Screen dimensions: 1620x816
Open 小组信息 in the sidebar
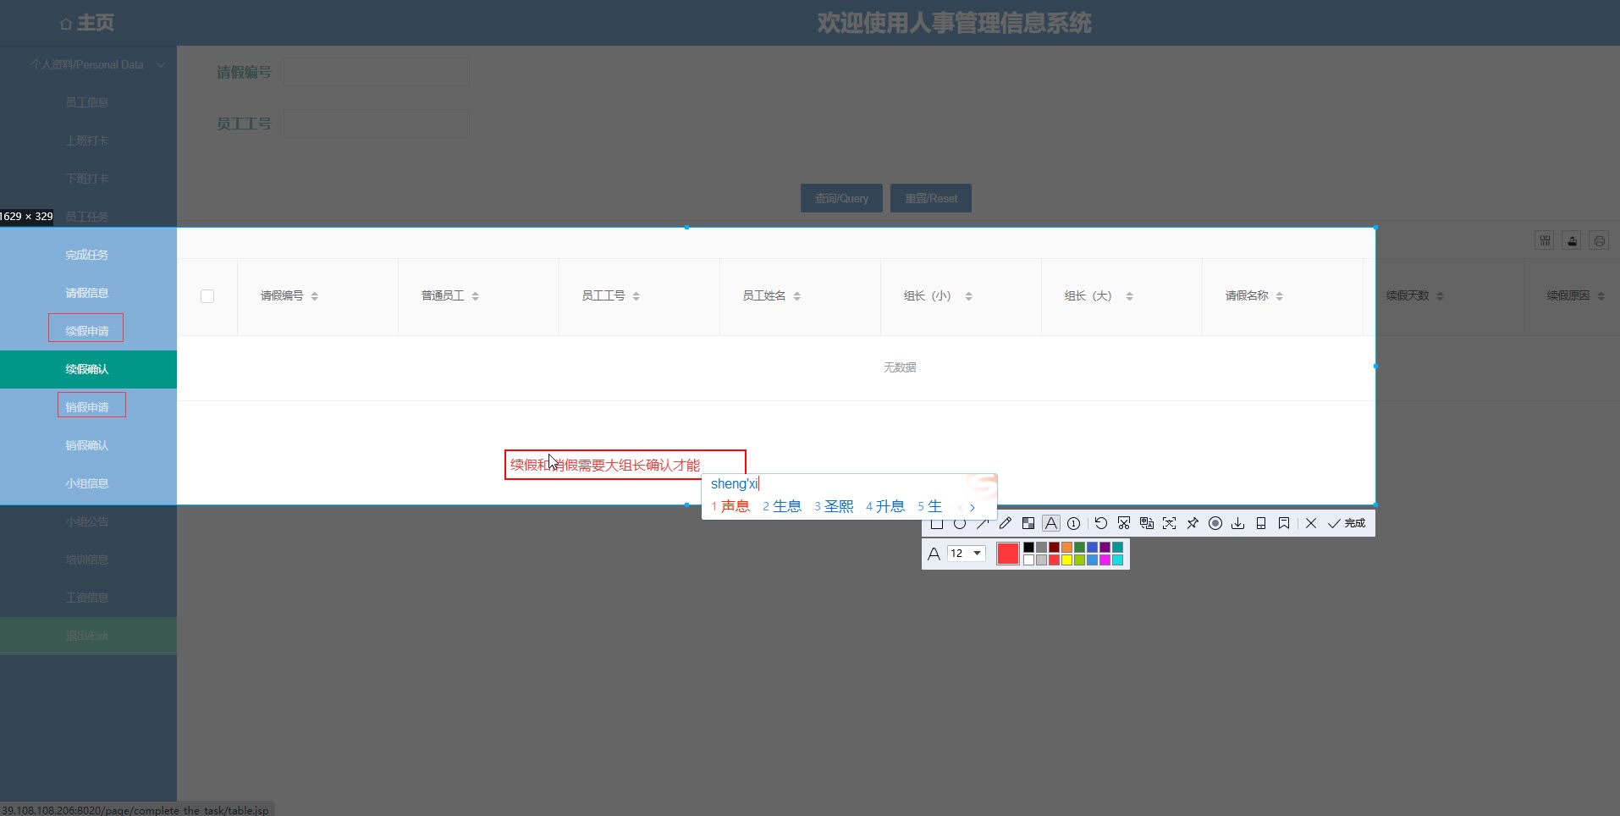click(x=88, y=483)
